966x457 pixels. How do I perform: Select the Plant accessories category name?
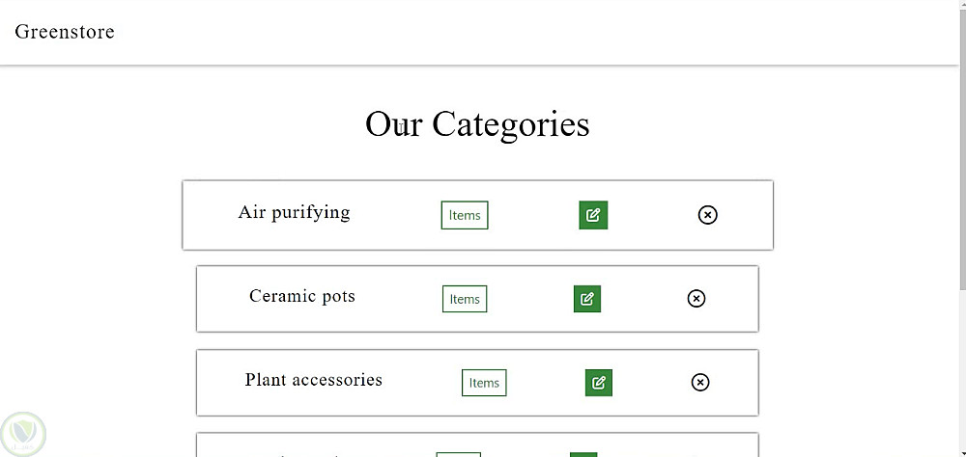pos(313,380)
